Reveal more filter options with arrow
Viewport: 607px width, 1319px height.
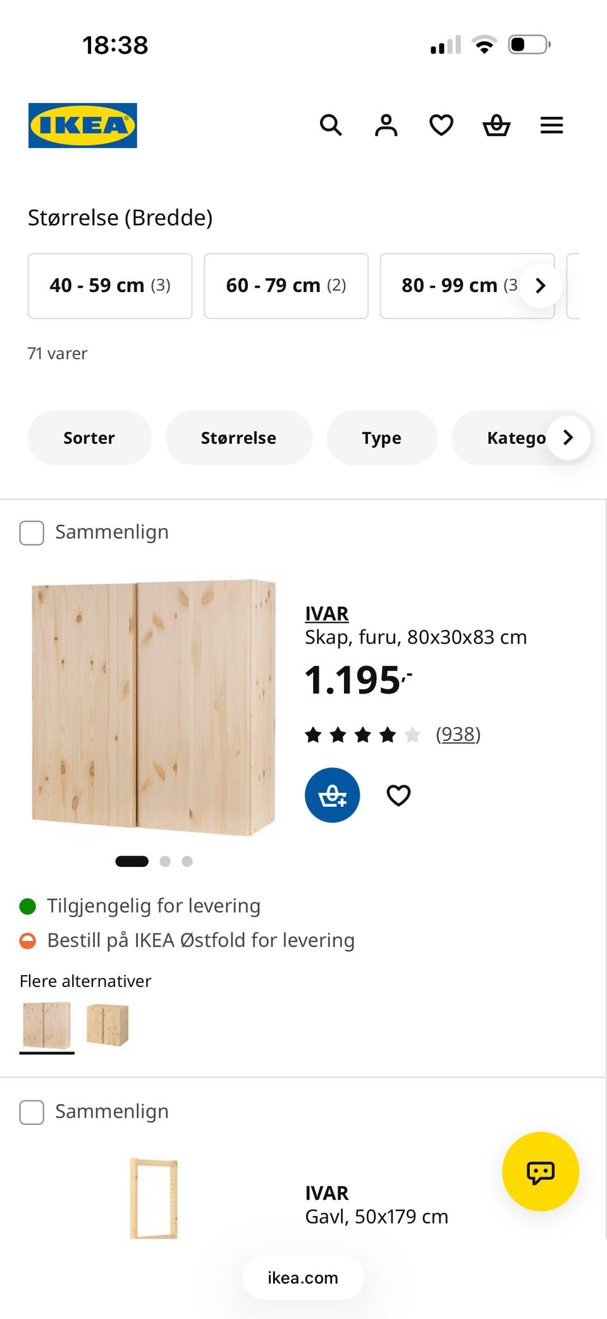pyautogui.click(x=568, y=437)
